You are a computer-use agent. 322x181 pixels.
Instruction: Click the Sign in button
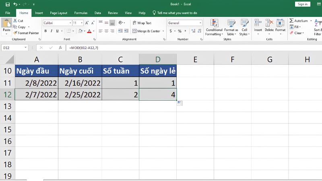(x=303, y=4)
